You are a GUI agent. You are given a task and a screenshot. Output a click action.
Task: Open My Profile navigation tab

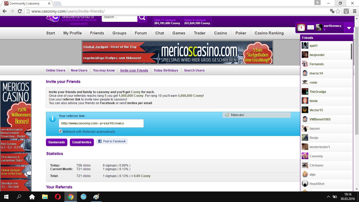tap(73, 33)
